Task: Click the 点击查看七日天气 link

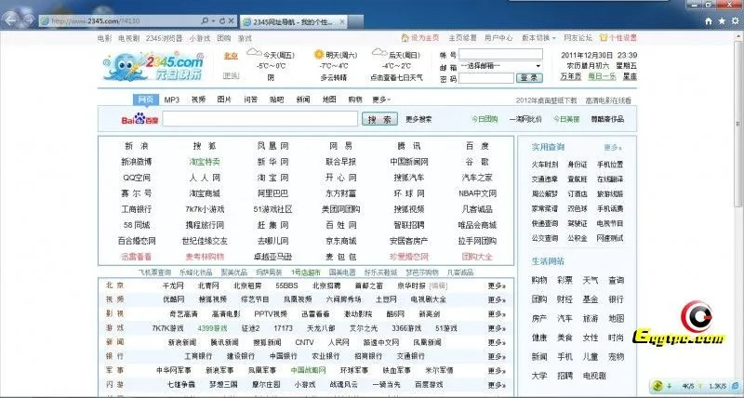Action: (x=396, y=77)
